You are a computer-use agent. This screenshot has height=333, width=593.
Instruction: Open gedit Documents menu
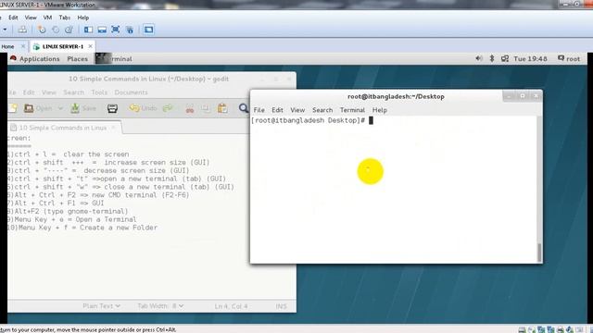[131, 92]
